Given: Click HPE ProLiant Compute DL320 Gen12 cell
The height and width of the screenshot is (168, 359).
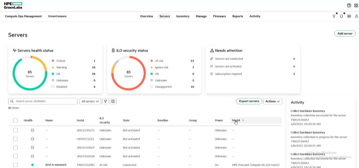Looking at the screenshot, I should tap(256, 165).
